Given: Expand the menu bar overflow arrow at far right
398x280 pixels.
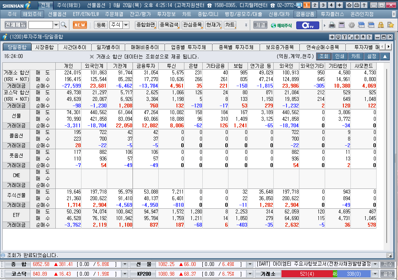Looking at the screenshot, I should [x=394, y=14].
